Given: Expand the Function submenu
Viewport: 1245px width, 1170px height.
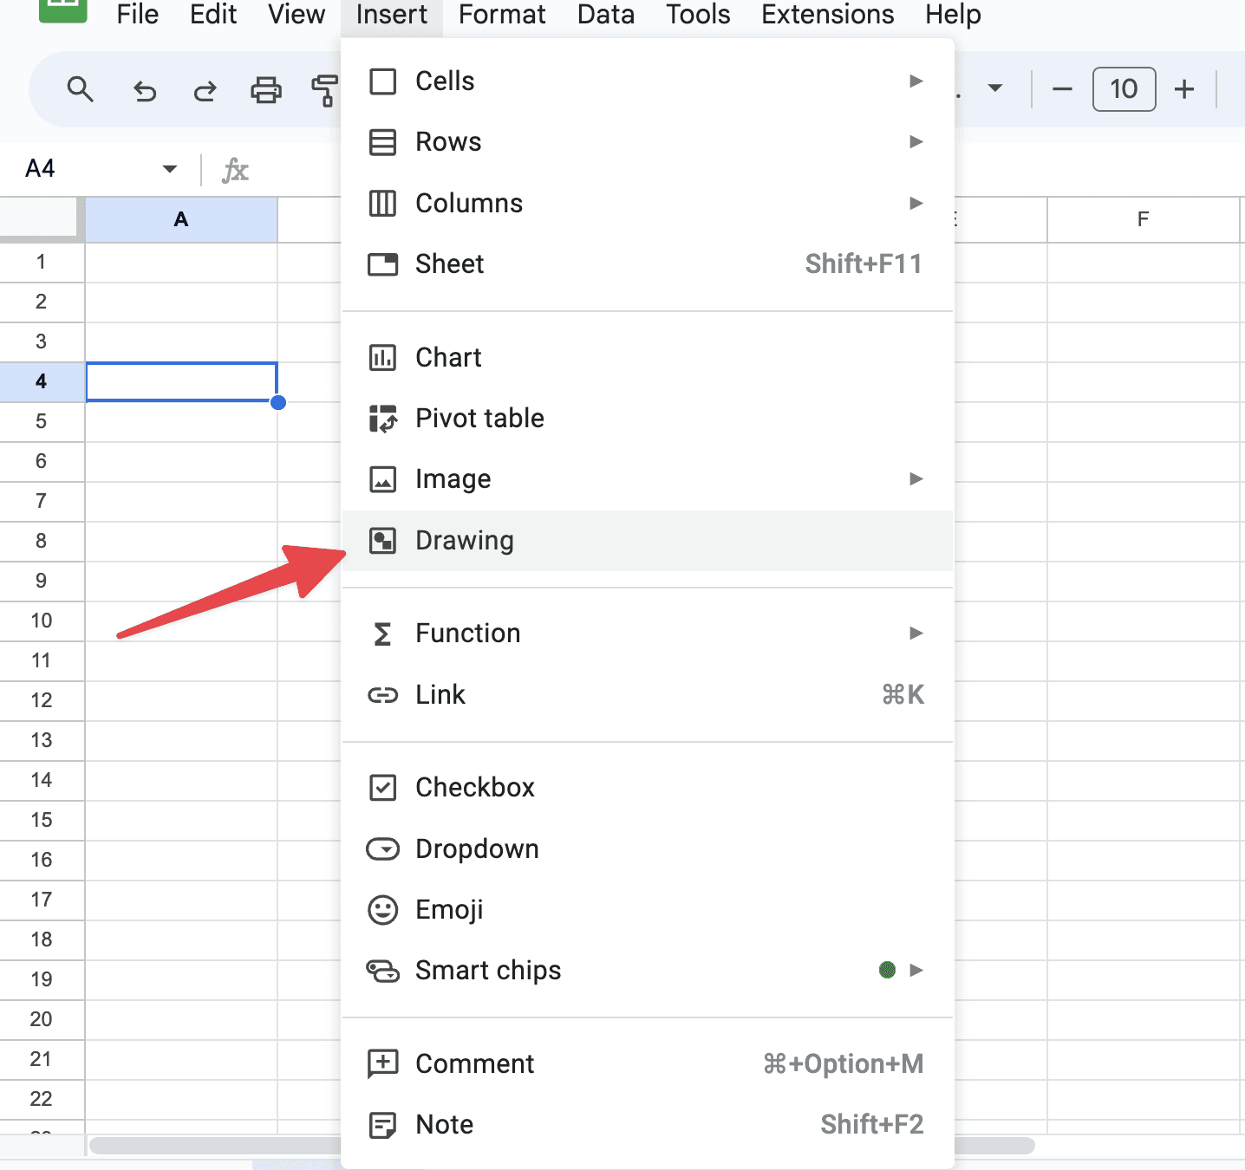Looking at the screenshot, I should [x=916, y=633].
